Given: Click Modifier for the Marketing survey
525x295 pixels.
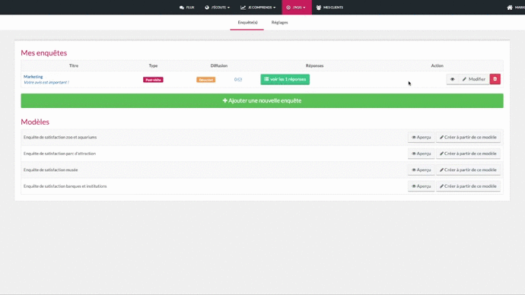Looking at the screenshot, I should coord(474,79).
